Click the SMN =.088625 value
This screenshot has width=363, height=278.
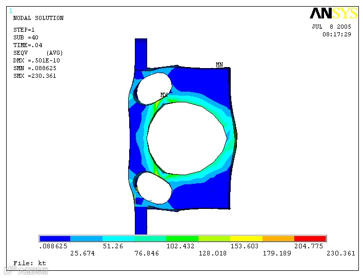(35, 68)
